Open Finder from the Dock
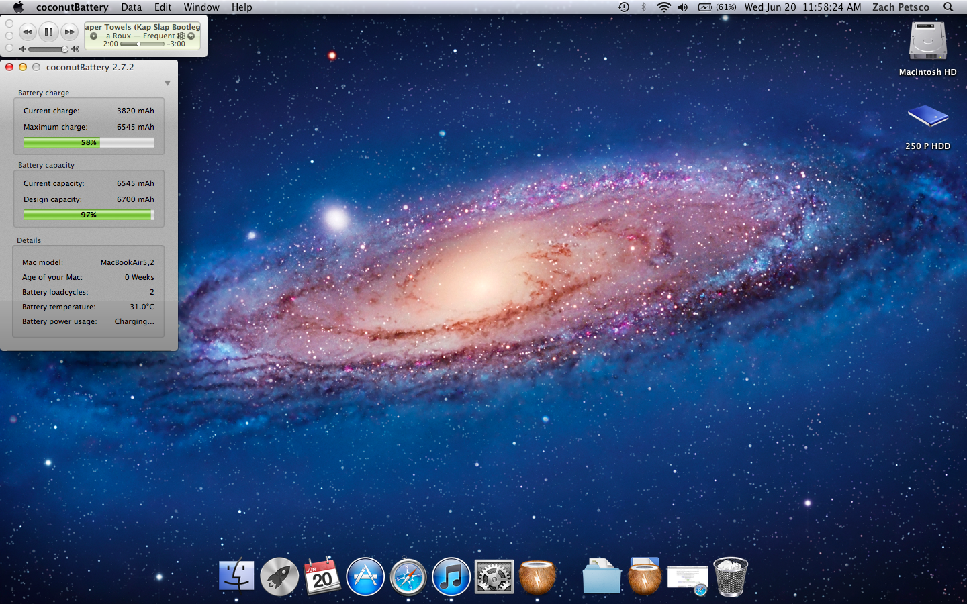This screenshot has width=967, height=604. point(236,576)
